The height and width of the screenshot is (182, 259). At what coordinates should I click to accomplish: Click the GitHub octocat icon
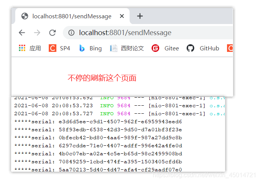pos(190,48)
